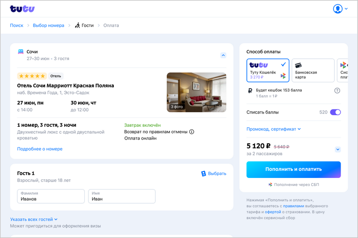The image size is (358, 238).
Task: Click Завтрак включён text
Action: 142,125
